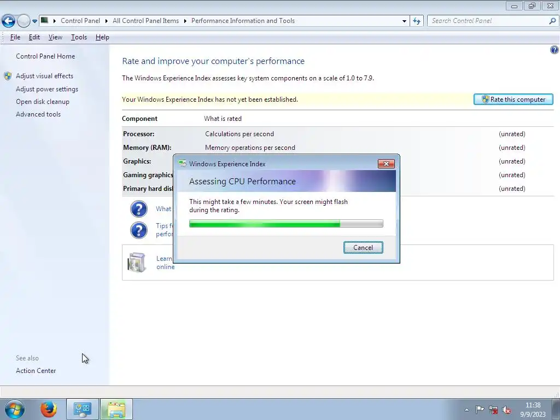Expand the root arrow before Control Panel breadcrumb

coord(54,21)
